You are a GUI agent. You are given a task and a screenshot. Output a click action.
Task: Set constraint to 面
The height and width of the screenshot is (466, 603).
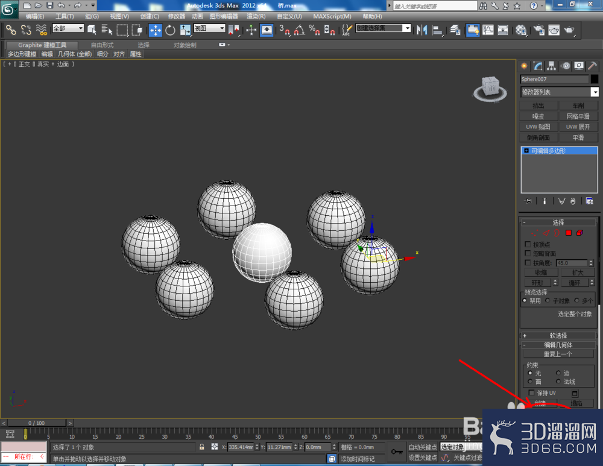point(530,382)
